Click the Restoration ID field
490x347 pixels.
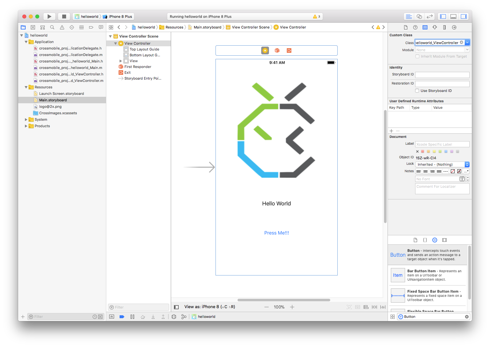pyautogui.click(x=442, y=84)
